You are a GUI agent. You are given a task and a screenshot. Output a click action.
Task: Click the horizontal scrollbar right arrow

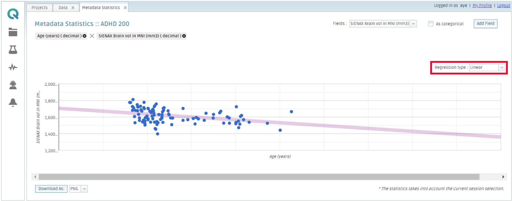[x=503, y=177]
